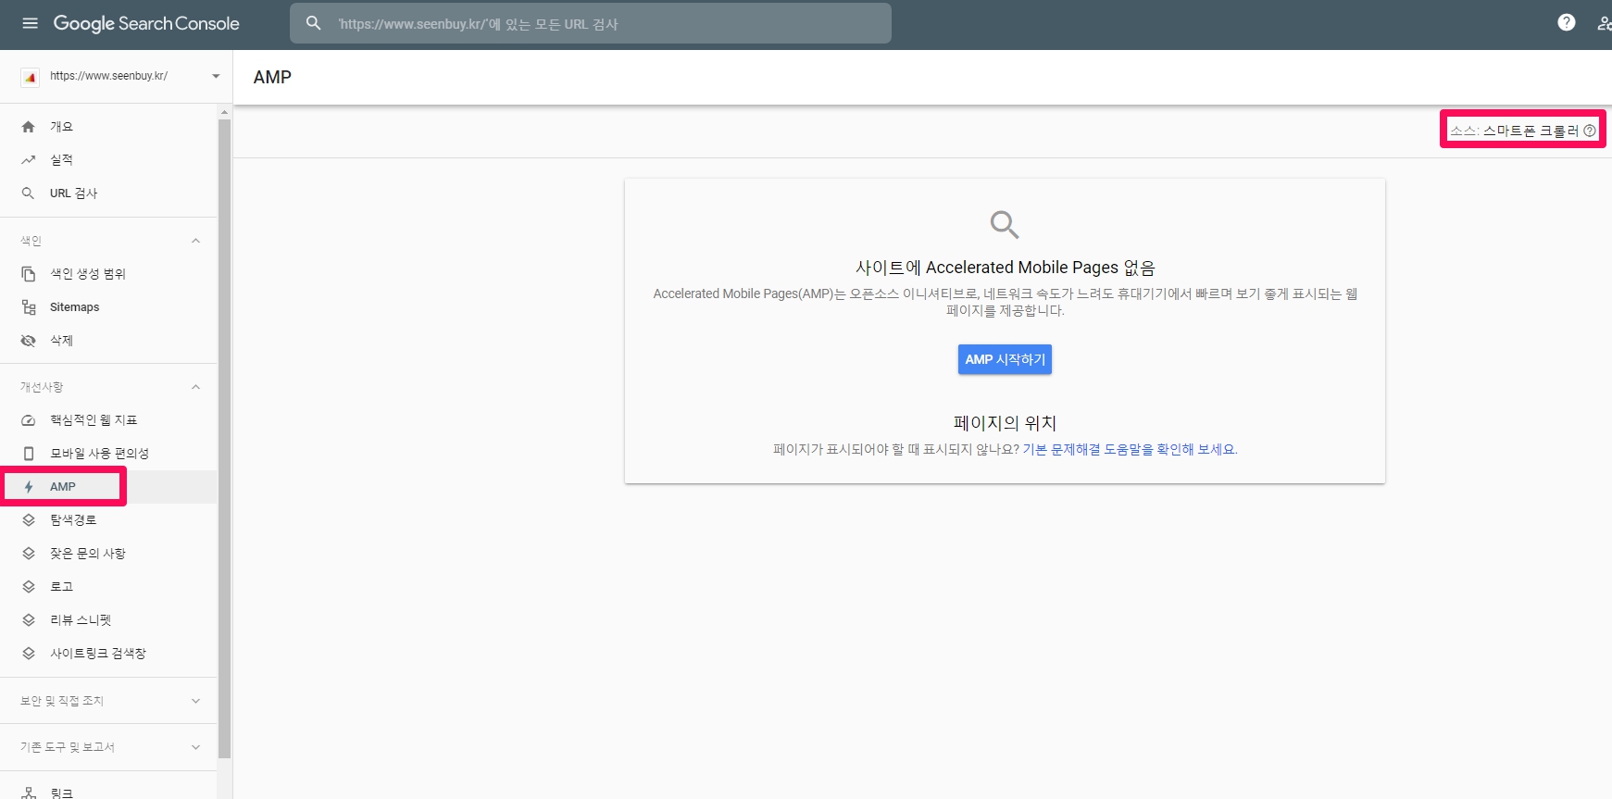Click the help question mark icon
Viewport: 1612px width, 799px height.
(x=1566, y=23)
